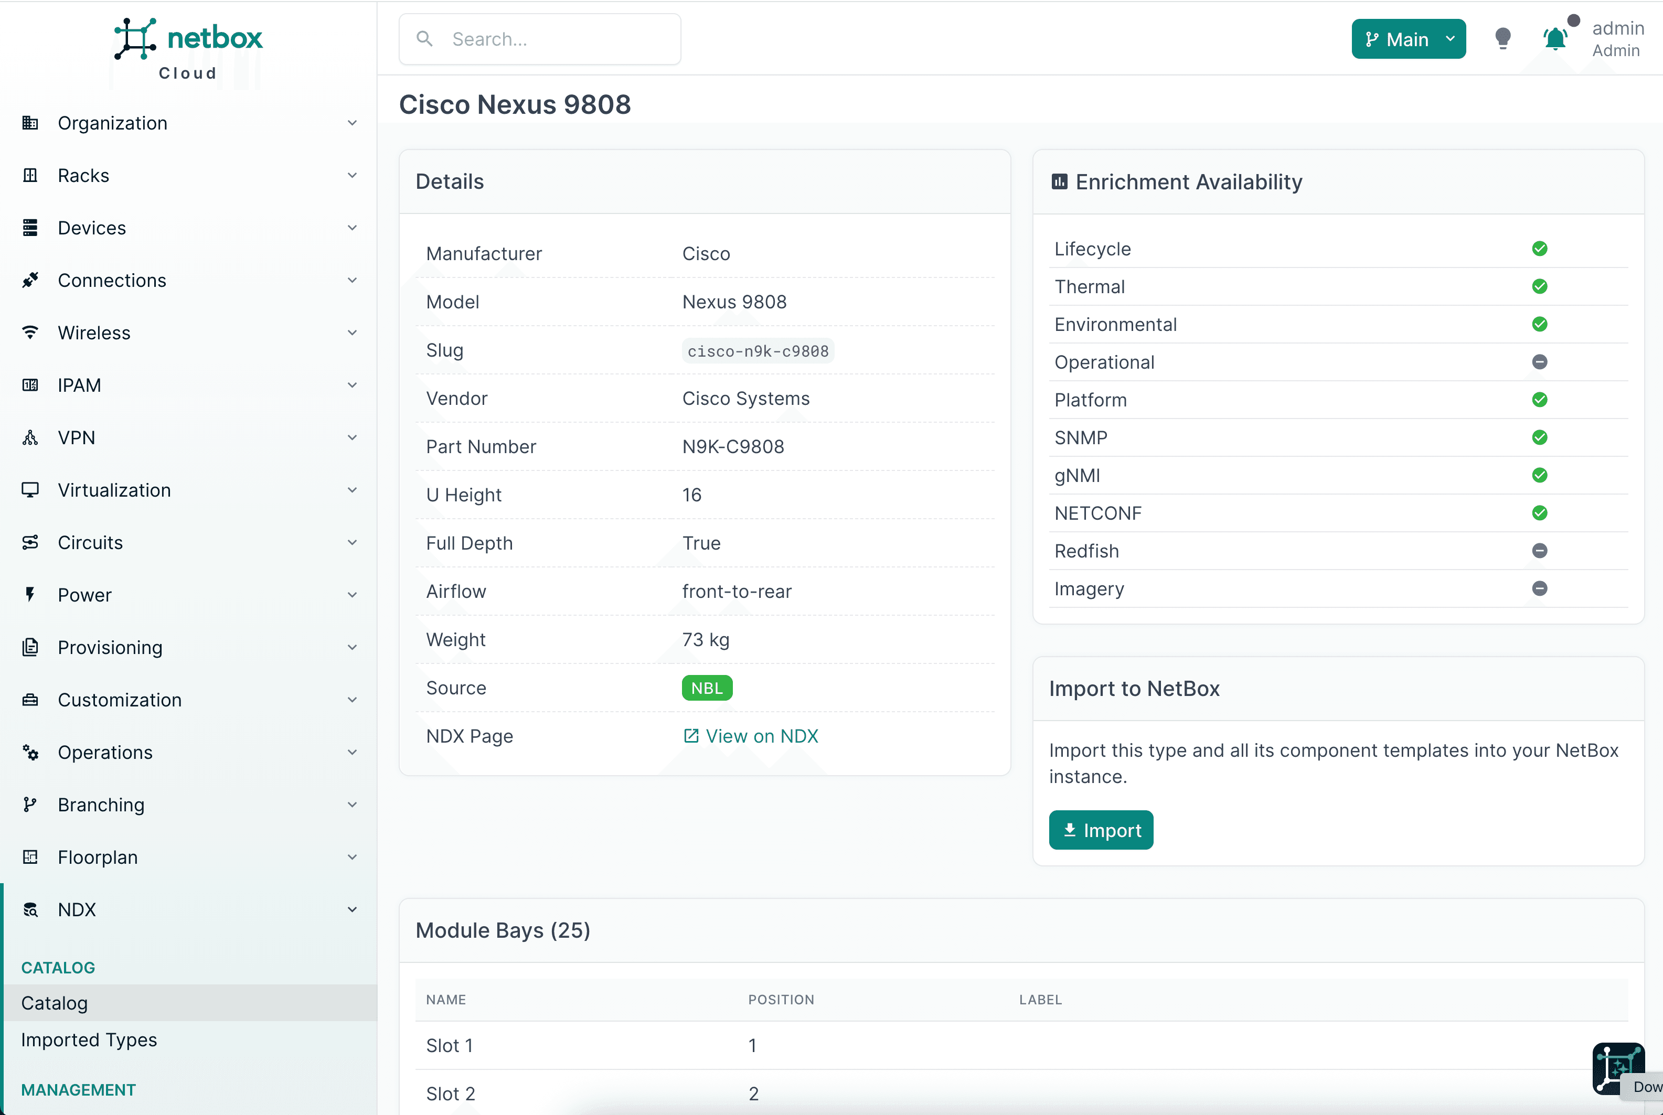Screen dimensions: 1663x1115
Task: Click the NDX database search icon
Action: (x=30, y=909)
